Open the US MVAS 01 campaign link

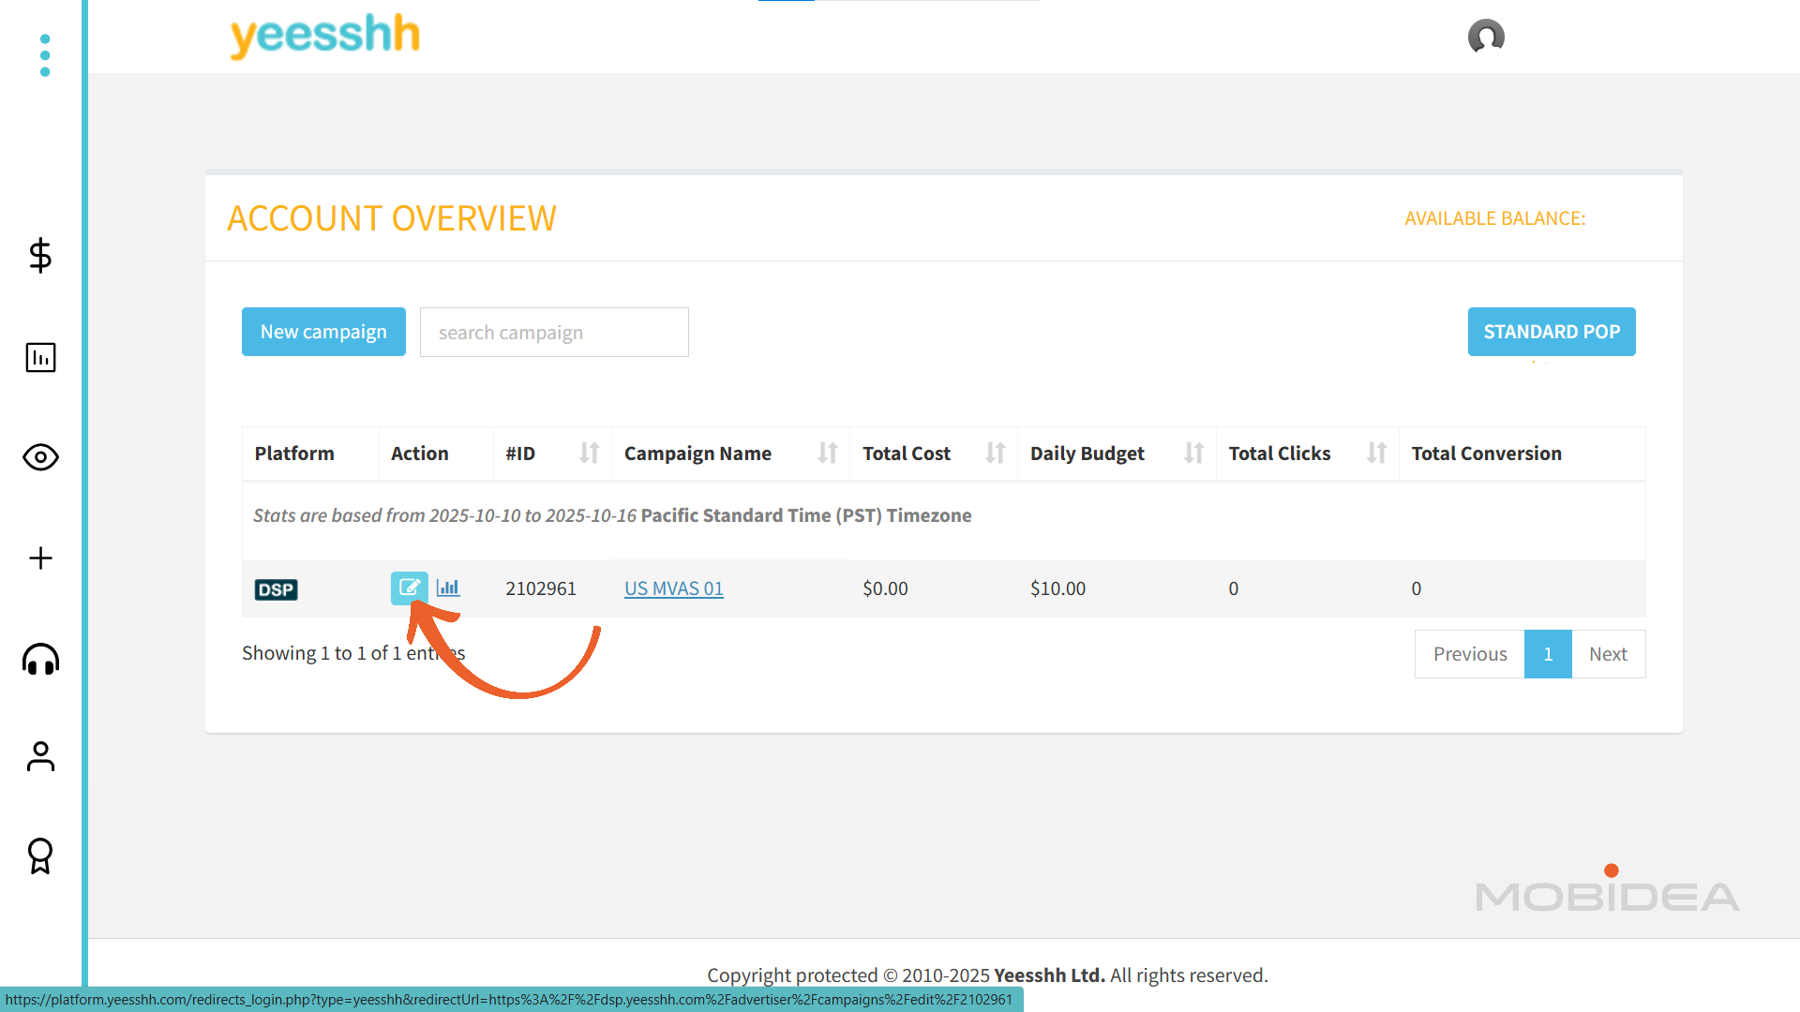(673, 588)
